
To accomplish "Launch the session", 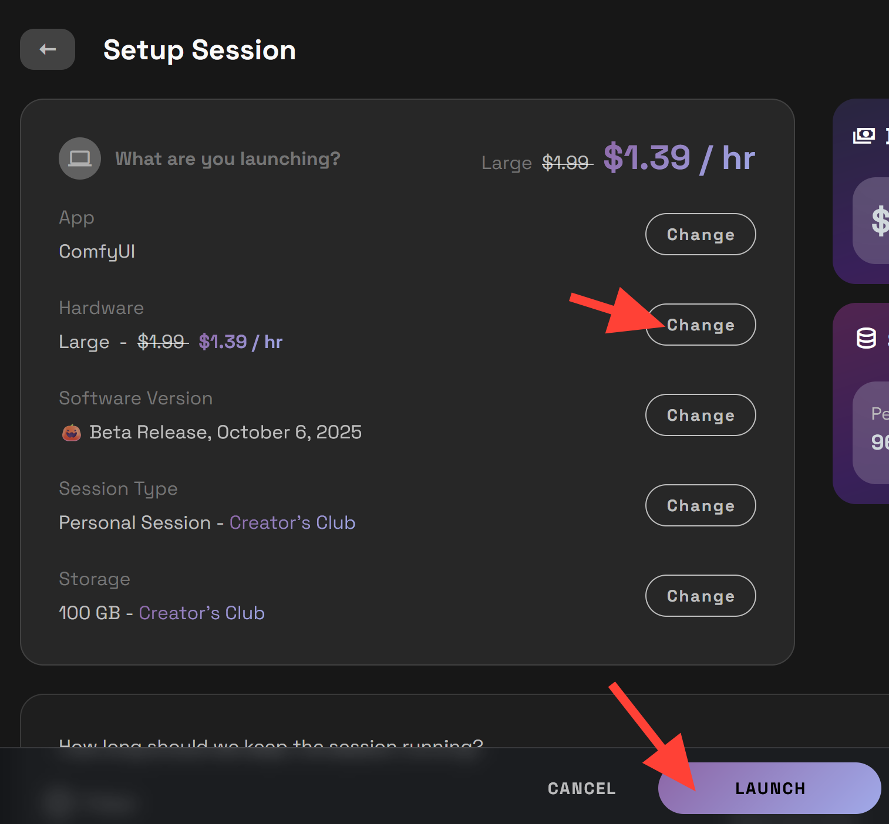I will click(769, 788).
